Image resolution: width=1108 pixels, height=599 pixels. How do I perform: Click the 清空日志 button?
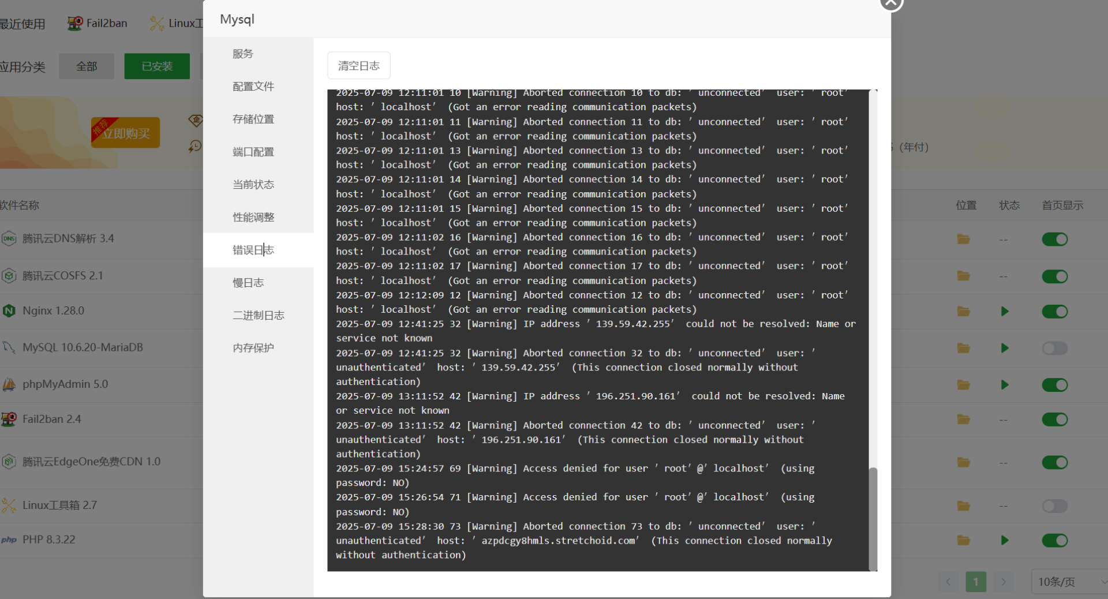pos(359,66)
